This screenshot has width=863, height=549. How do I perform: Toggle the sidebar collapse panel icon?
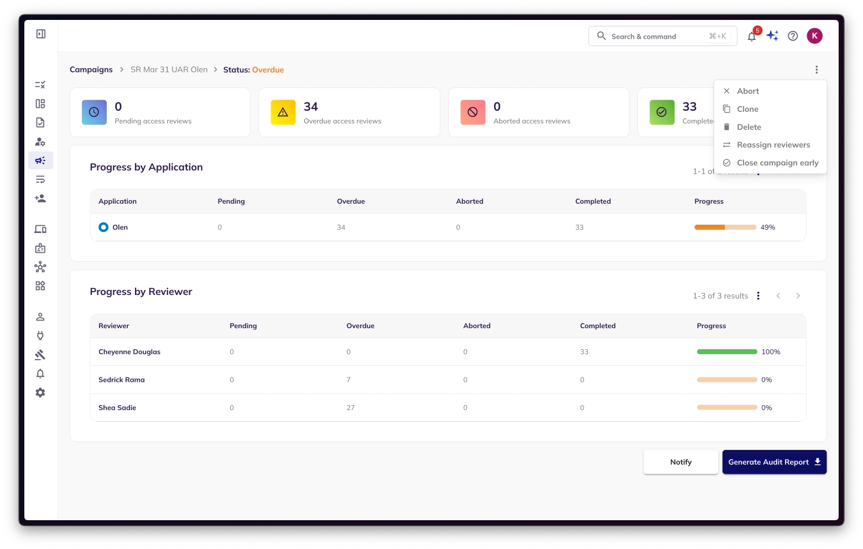click(41, 34)
